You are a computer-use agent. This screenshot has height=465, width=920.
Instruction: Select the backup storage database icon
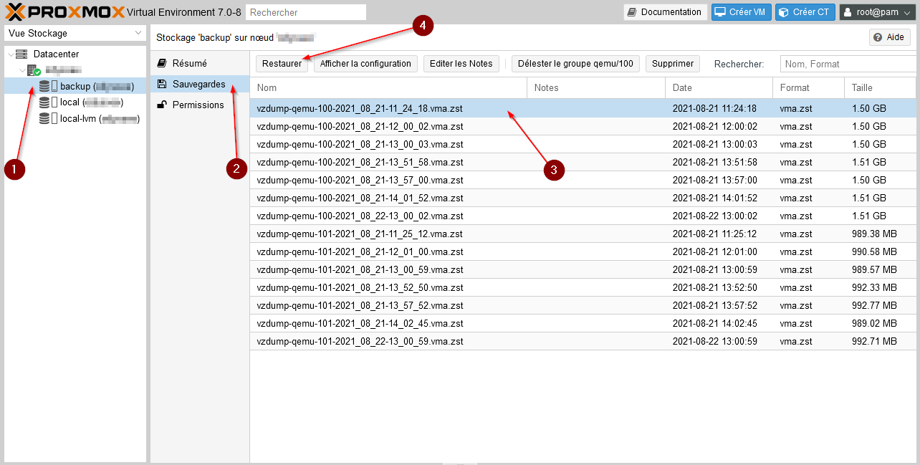44,87
